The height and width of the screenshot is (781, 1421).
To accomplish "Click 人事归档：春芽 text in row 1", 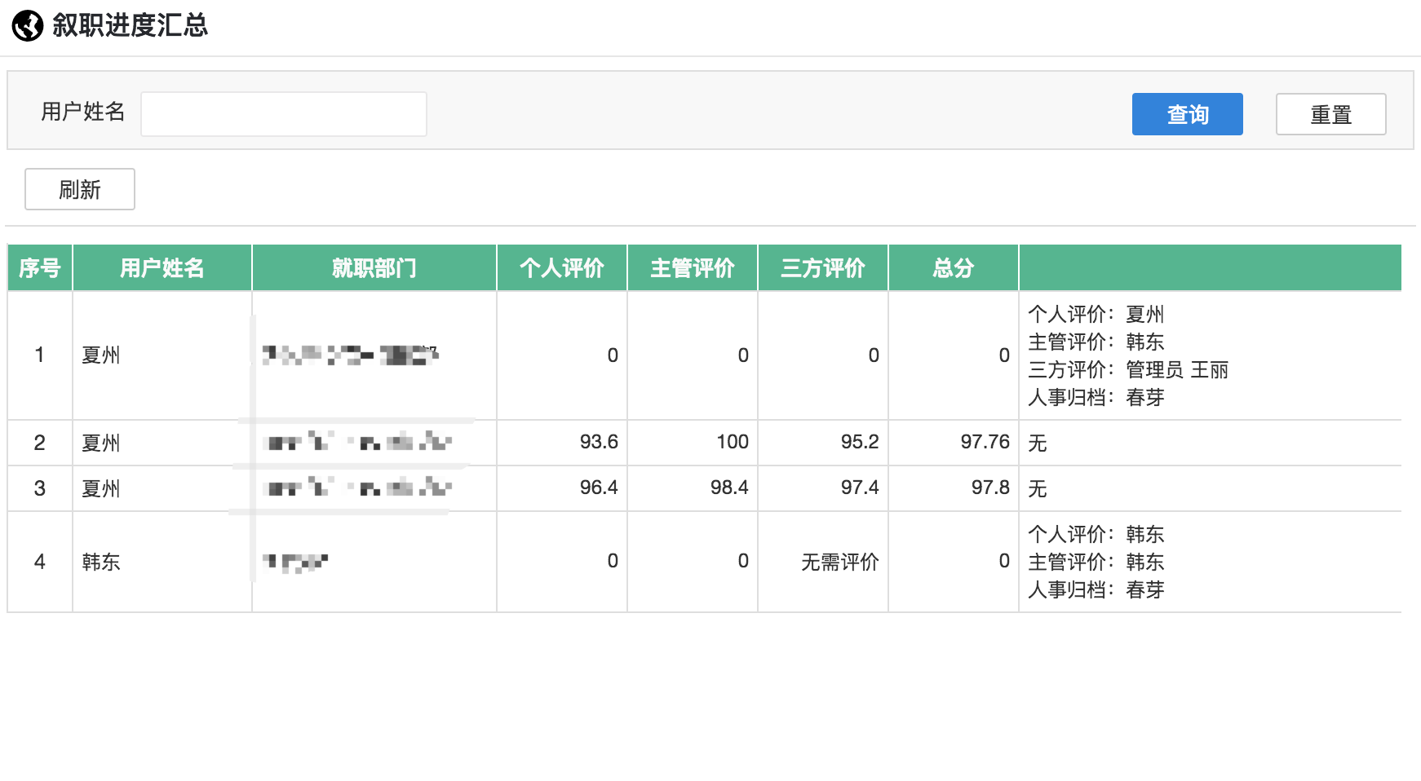I will pyautogui.click(x=1096, y=398).
